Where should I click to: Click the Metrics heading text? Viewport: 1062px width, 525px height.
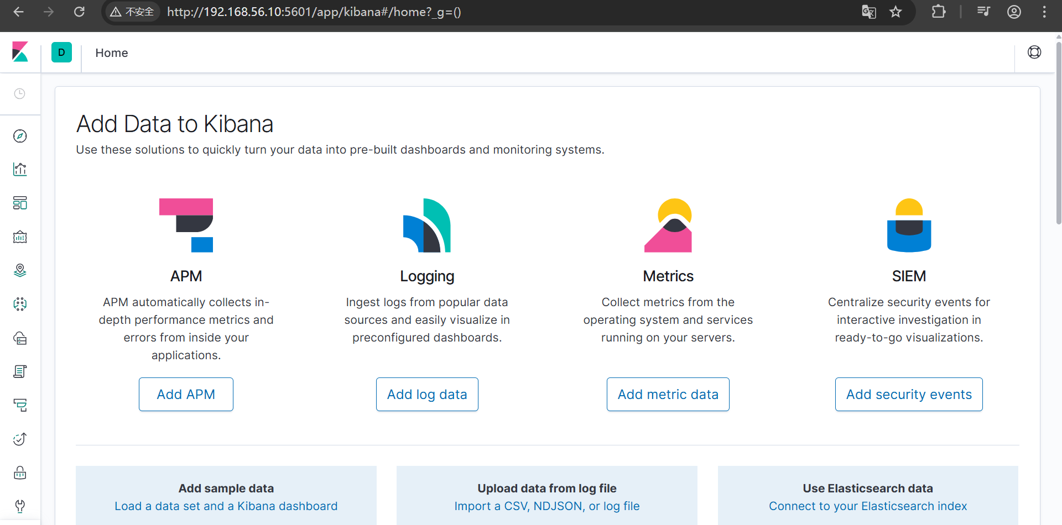tap(668, 276)
